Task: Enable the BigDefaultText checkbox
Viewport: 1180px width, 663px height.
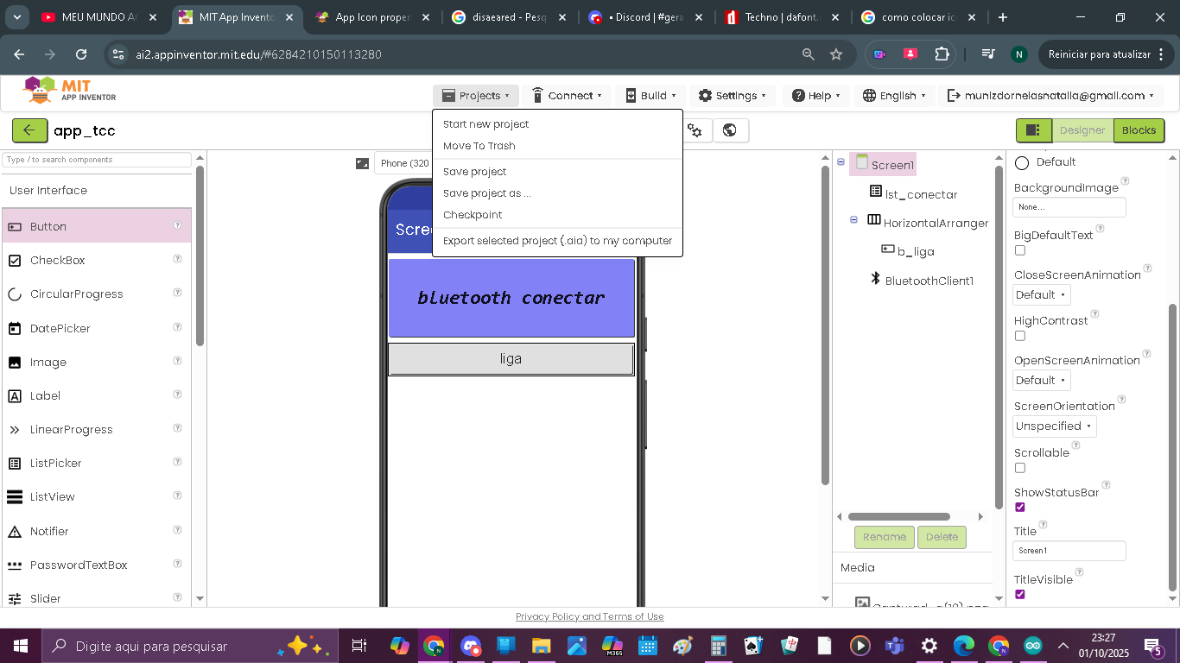Action: point(1020,250)
